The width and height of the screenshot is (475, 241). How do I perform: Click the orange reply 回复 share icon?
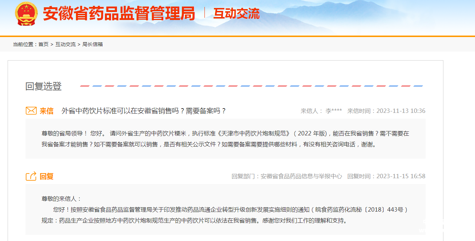pyautogui.click(x=31, y=176)
